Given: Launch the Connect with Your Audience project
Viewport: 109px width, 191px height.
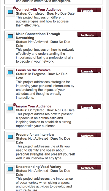Looking at the screenshot, I should (87, 10).
